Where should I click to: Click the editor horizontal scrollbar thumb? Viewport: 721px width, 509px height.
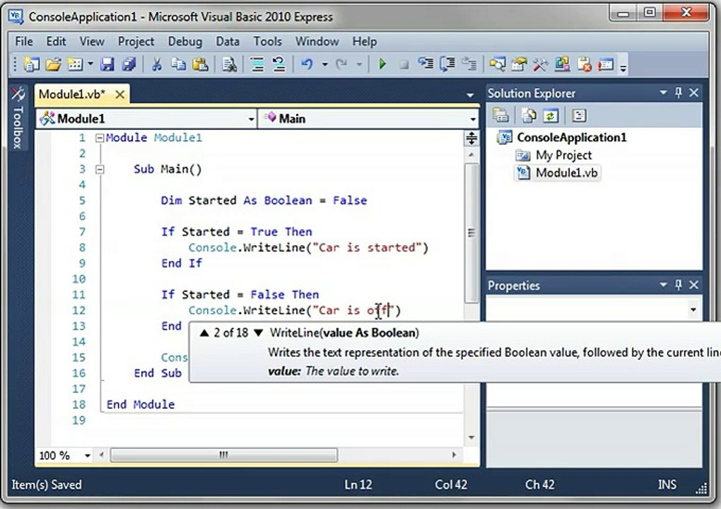(x=224, y=455)
